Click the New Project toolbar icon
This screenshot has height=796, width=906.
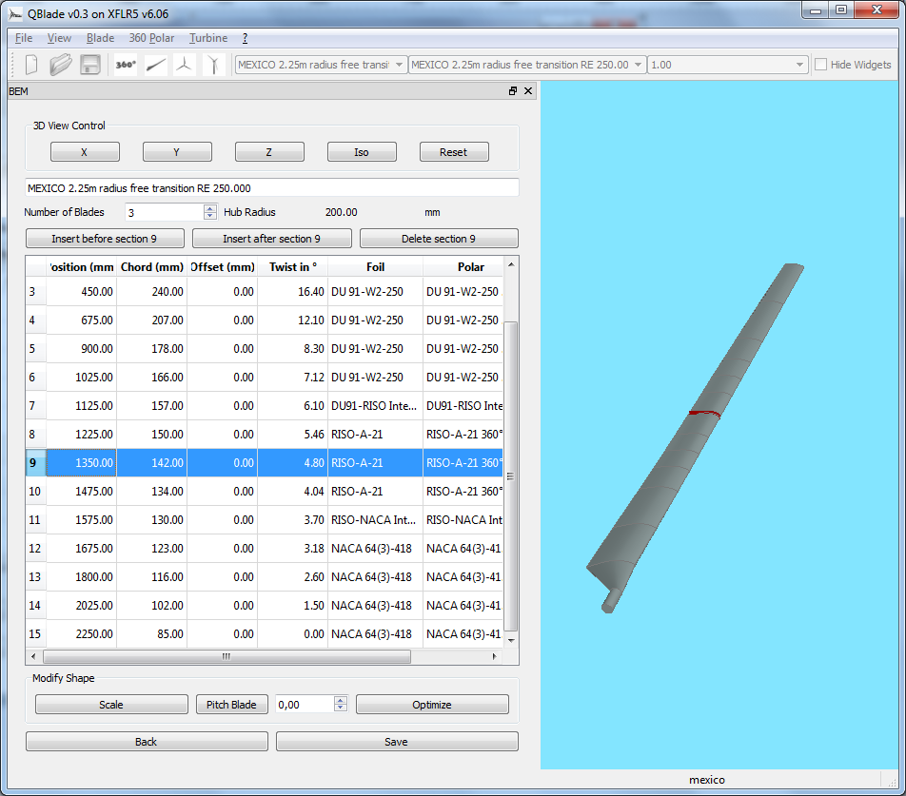pyautogui.click(x=31, y=65)
